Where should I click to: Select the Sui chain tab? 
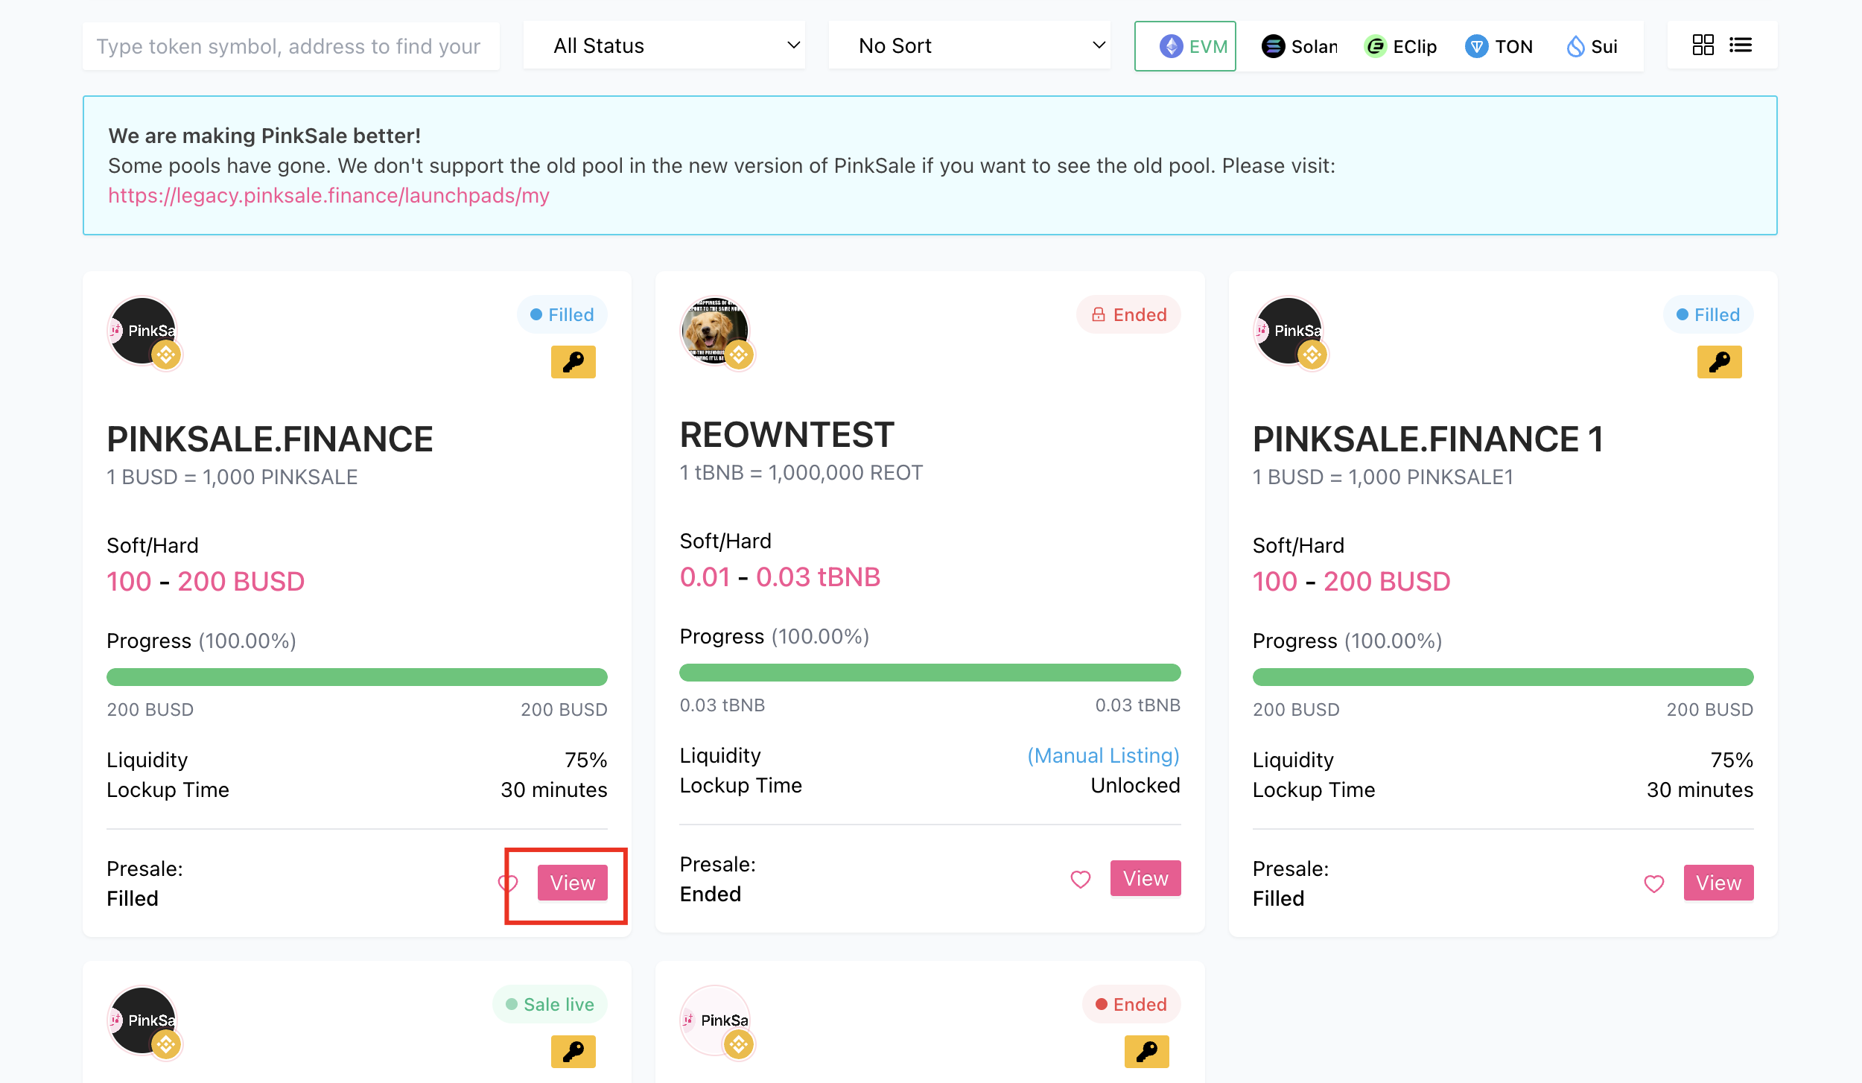(x=1592, y=46)
